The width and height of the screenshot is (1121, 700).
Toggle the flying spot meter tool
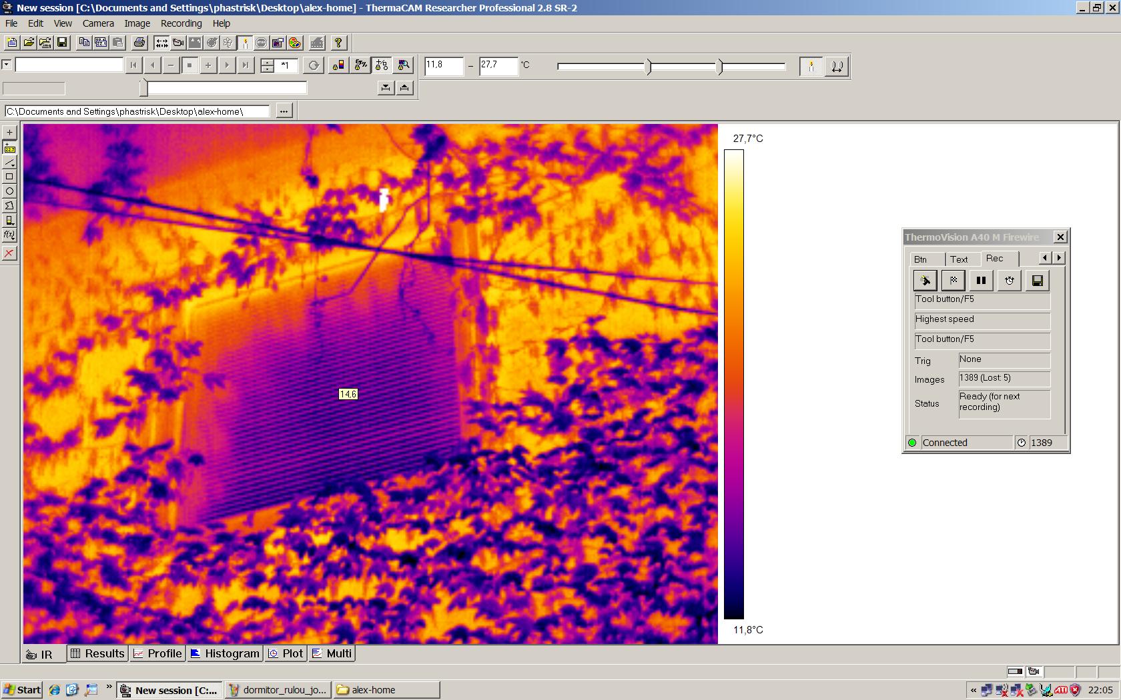pyautogui.click(x=9, y=148)
